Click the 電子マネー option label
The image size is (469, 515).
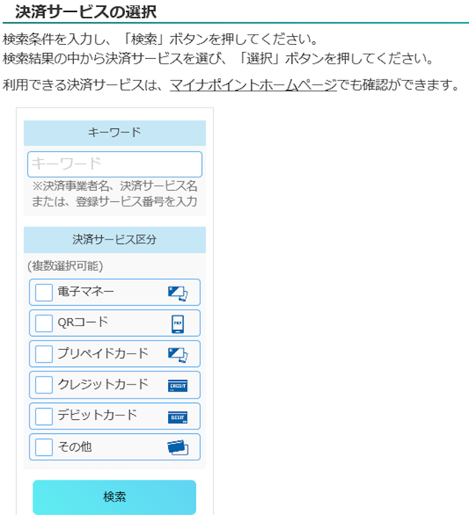86,292
